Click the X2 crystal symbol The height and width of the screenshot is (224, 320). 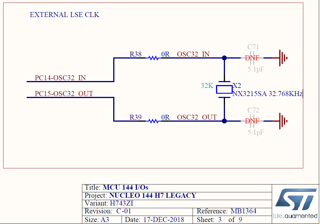(224, 90)
